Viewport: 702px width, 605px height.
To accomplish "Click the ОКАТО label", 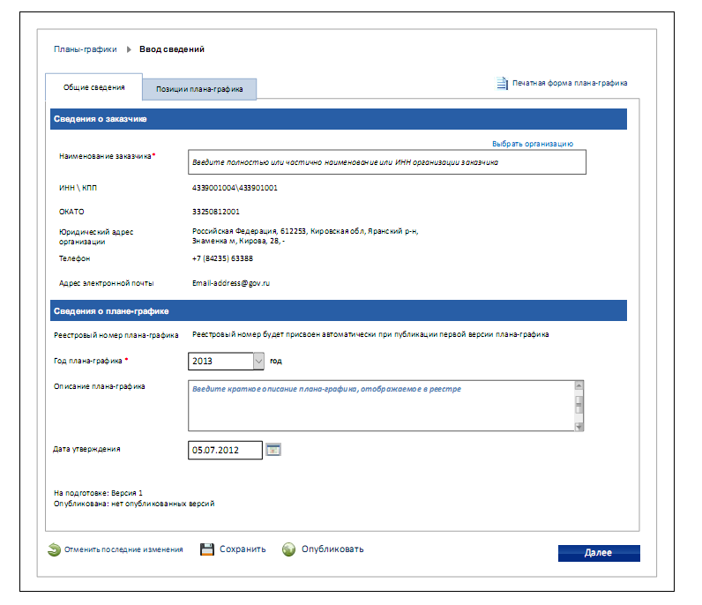I will (x=71, y=212).
